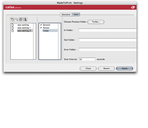Delete the selected setting with the trash icon
Screen dimensions: 148x128
[25, 19]
